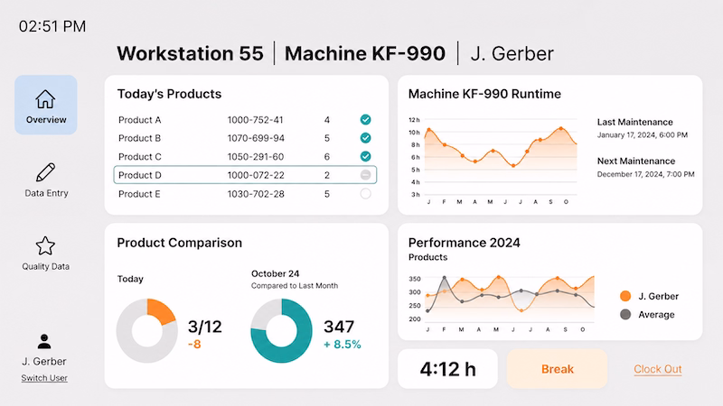This screenshot has width=723, height=406.
Task: Click product number 1030-702-28
Action: click(x=256, y=194)
